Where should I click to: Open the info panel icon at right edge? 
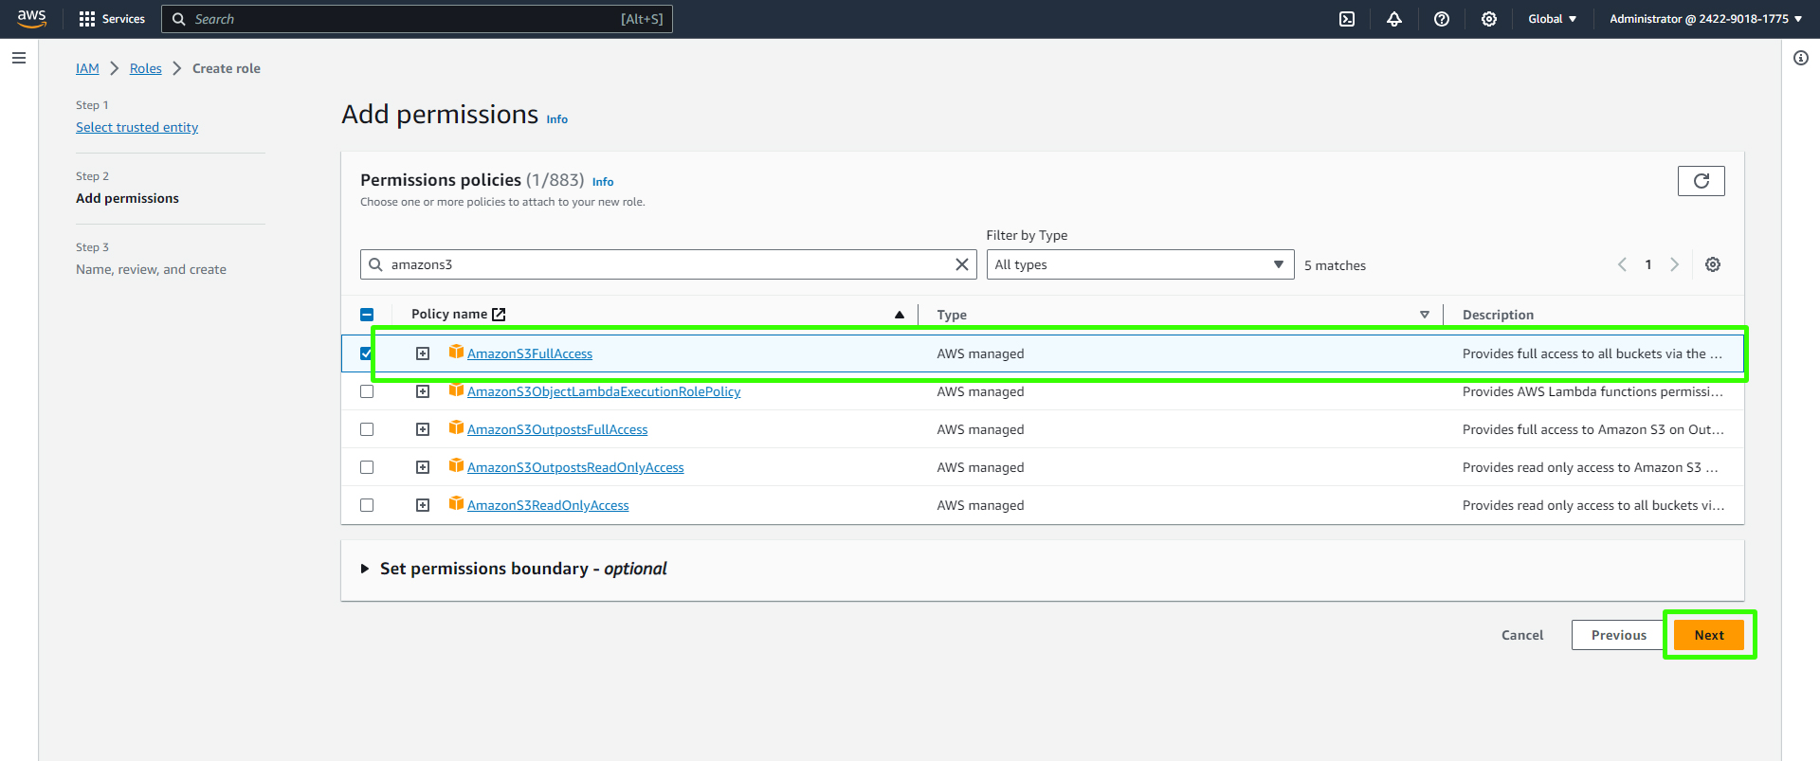[x=1801, y=58]
